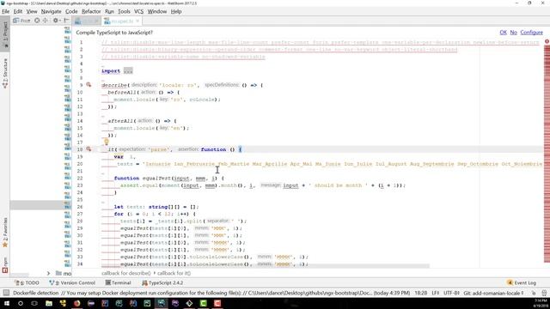Open Windows Start menu
The width and height of the screenshot is (550, 309).
[6, 303]
